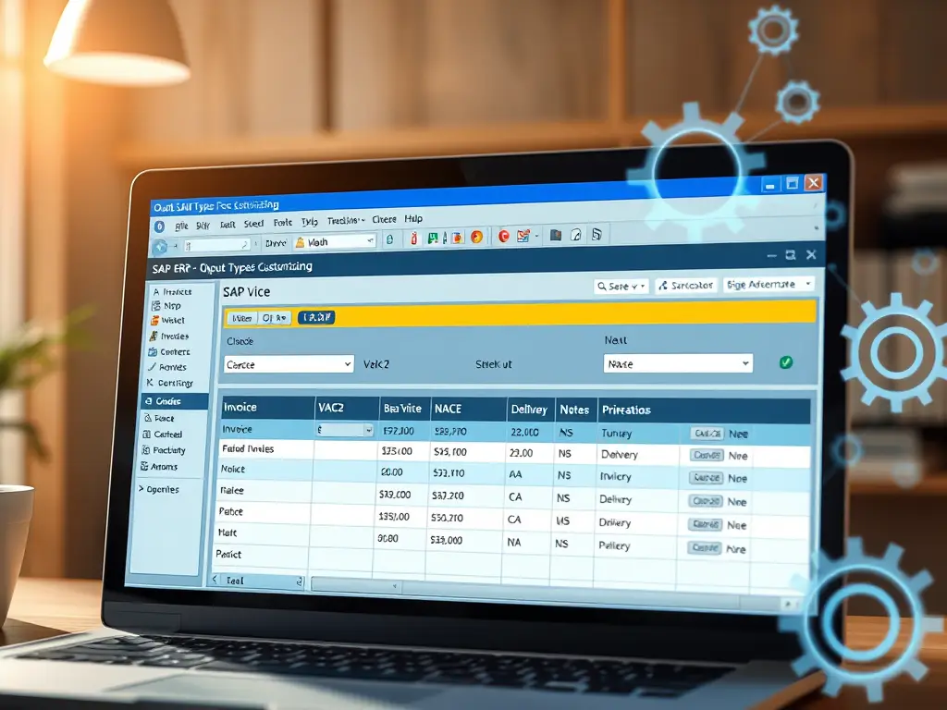Screen dimensions: 947x710
Task: Toggle the button in the Tunury row
Action: pos(707,433)
